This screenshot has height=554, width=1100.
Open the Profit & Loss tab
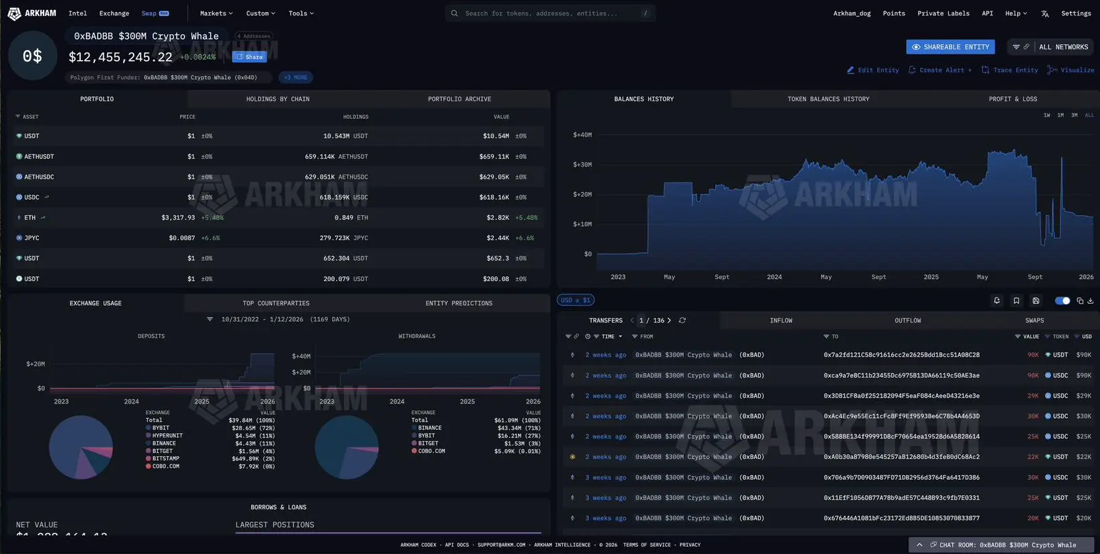pos(1012,99)
